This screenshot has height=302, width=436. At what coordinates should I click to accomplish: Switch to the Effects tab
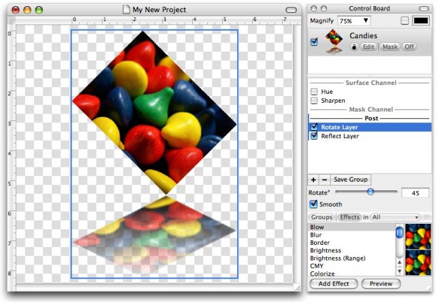(x=349, y=217)
